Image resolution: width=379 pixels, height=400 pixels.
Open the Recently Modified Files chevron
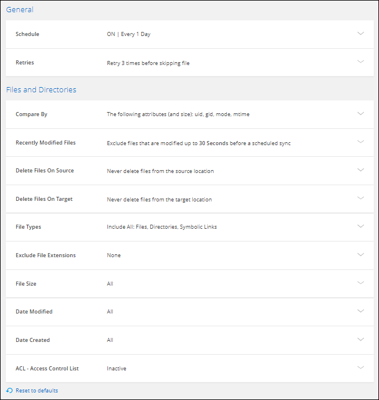click(x=360, y=142)
